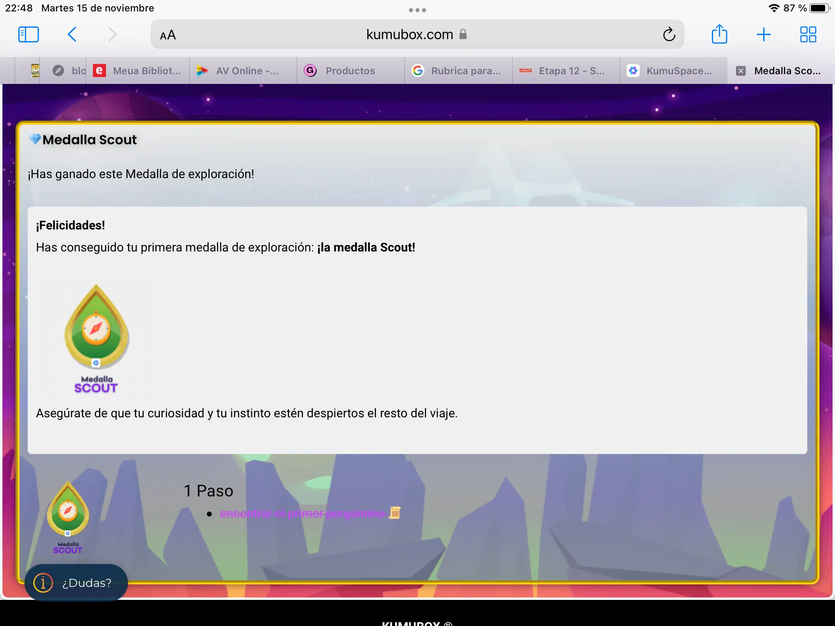This screenshot has height=626, width=835.
Task: Toggle the Safari sidebar panel
Action: 29,35
